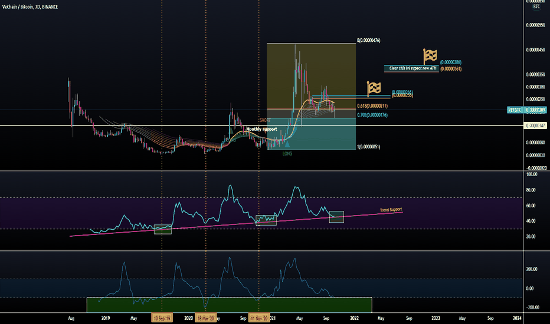Screen dimensions: 550x324
Task: Select the teal LONG arrow marker
Action: [287, 144]
